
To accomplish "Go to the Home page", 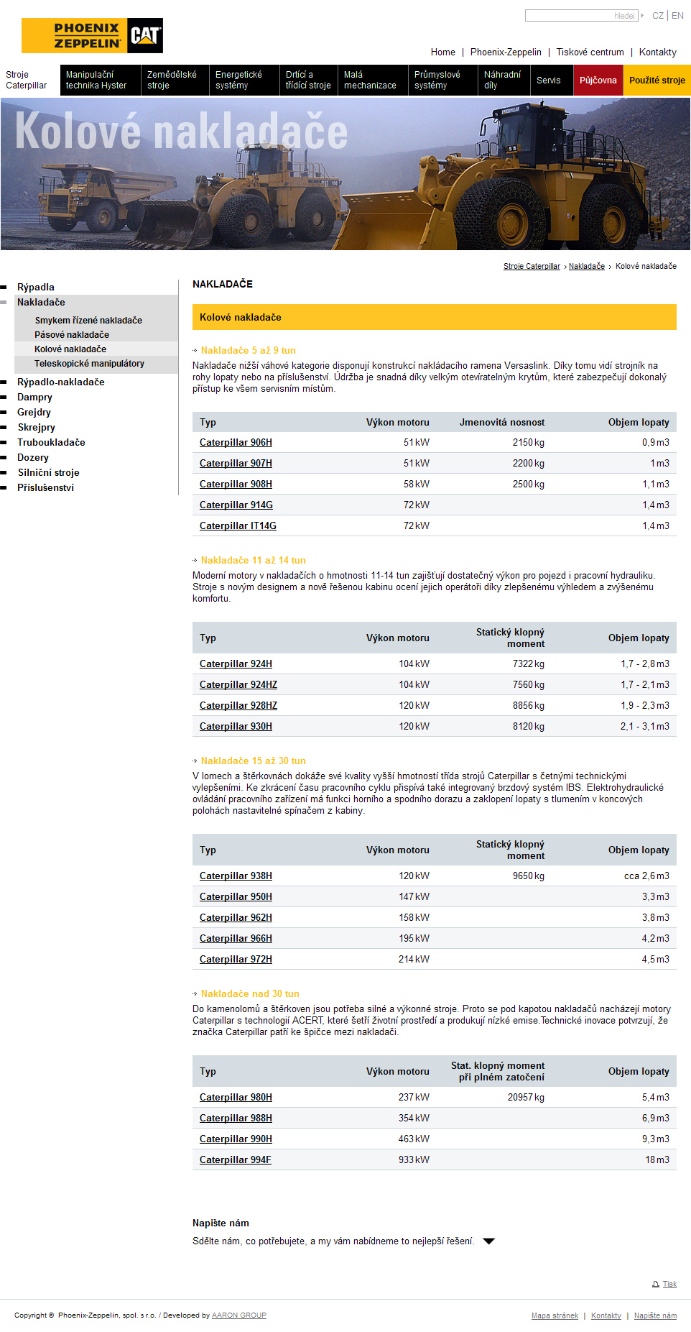I will (443, 52).
